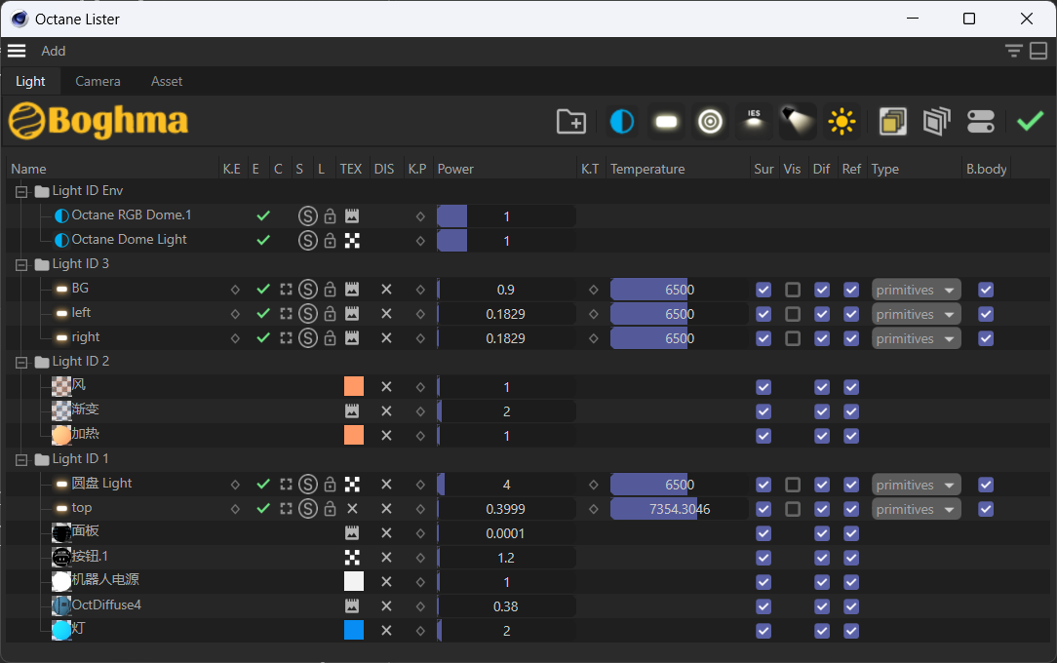Click the Boghma logo
The image size is (1057, 663).
point(98,122)
